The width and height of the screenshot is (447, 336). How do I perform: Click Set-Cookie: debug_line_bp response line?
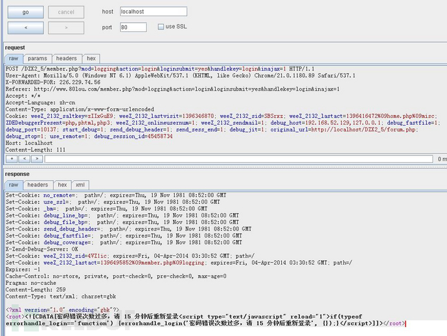click(122, 216)
